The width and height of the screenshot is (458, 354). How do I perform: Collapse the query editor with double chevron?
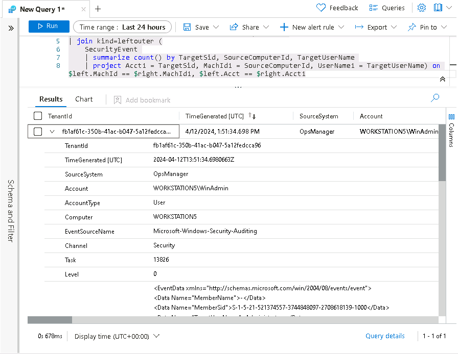point(443,79)
